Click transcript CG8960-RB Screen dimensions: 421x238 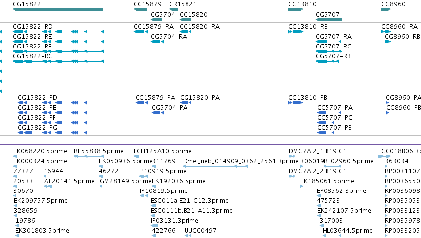point(388,42)
